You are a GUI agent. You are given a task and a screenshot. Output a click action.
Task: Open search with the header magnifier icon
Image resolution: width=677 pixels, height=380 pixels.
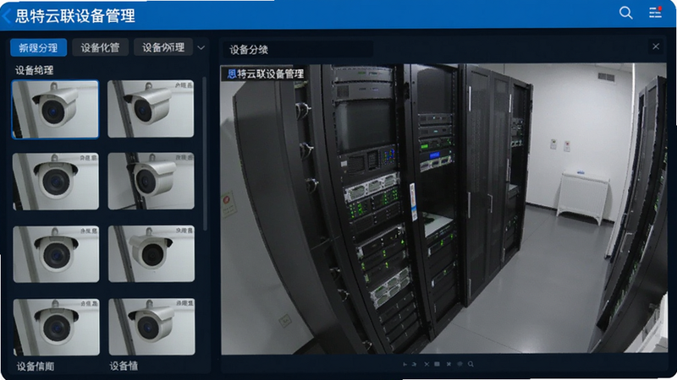click(625, 13)
